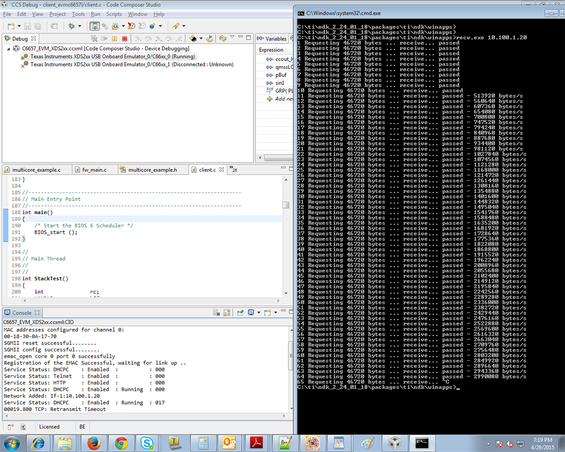The height and width of the screenshot is (452, 565).
Task: Click the Display Selected Console icon
Action: [251, 313]
